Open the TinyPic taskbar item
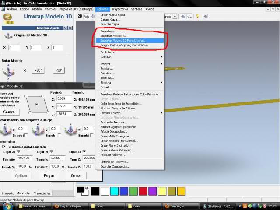The image size is (280, 210). click(x=70, y=206)
